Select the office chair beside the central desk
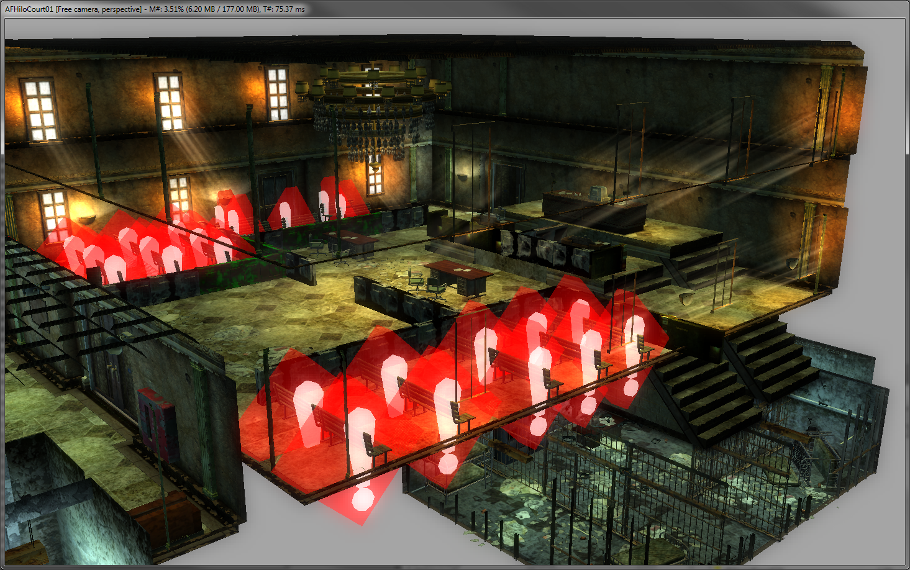Viewport: 910px width, 570px height. pos(437,288)
